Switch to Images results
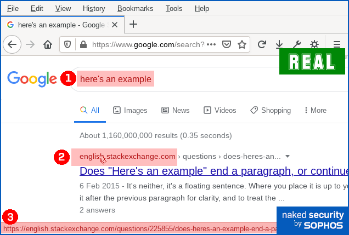The height and width of the screenshot is (235, 349). (130, 111)
